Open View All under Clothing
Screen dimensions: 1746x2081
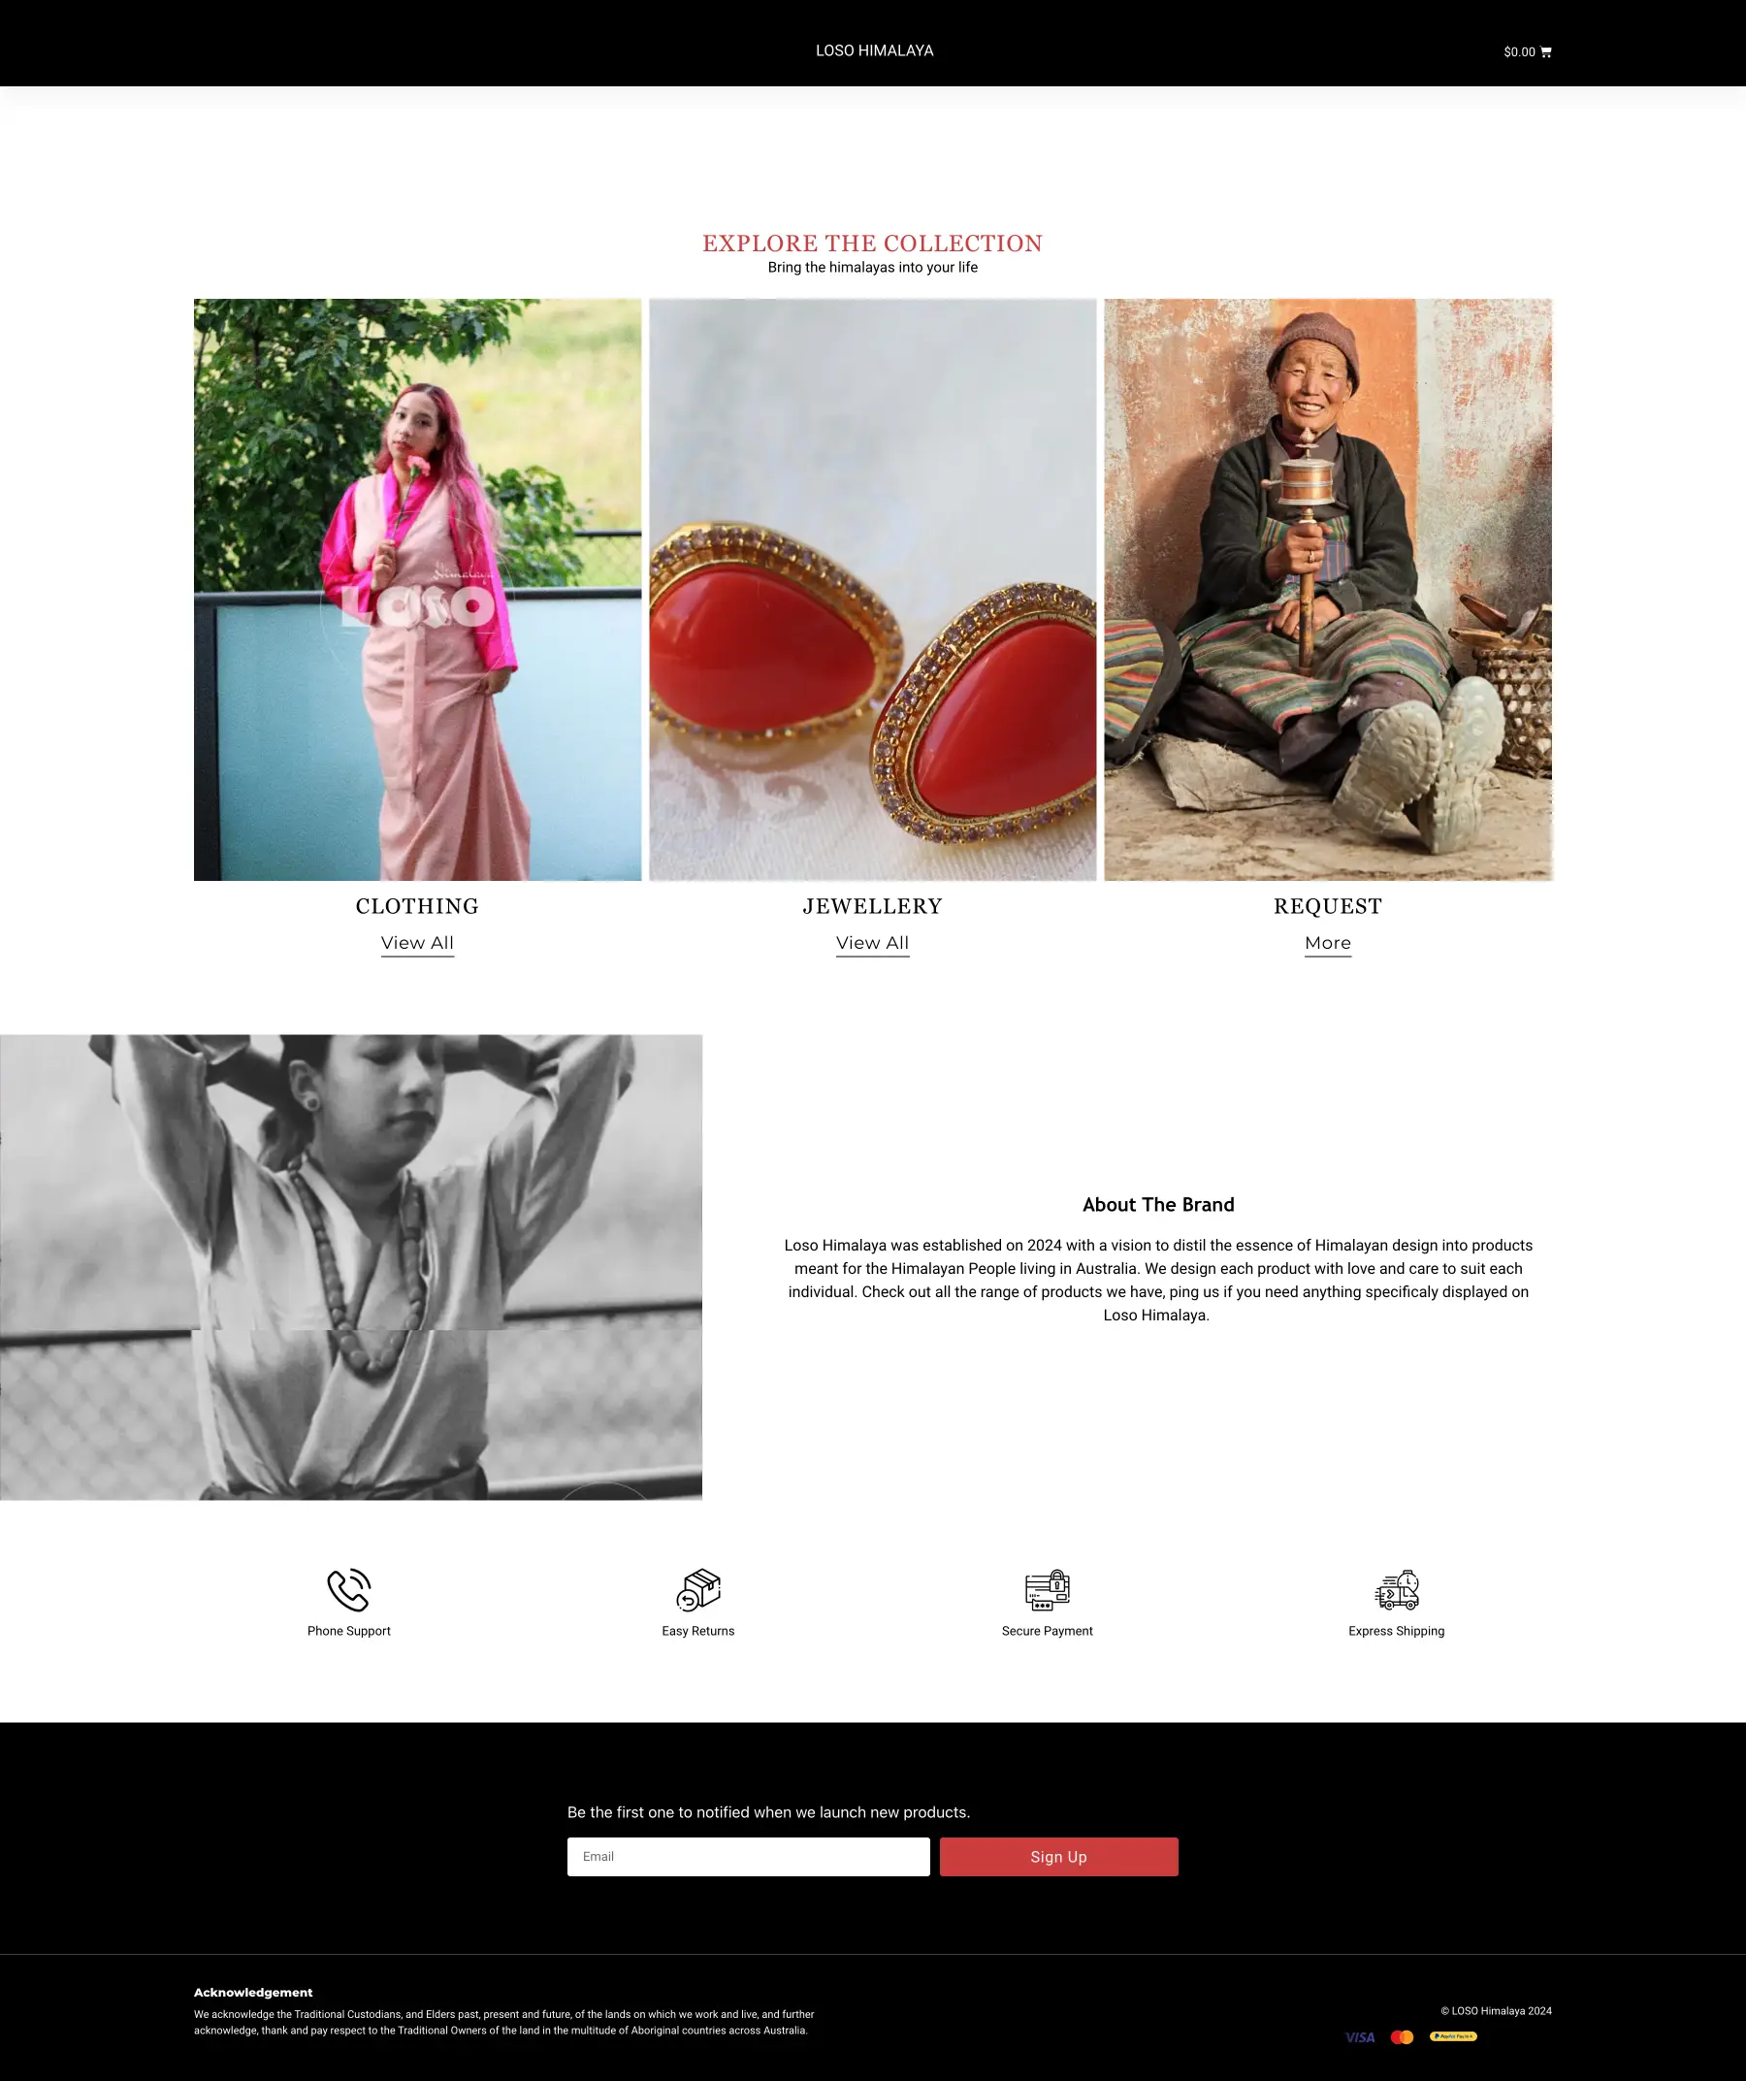coord(417,943)
